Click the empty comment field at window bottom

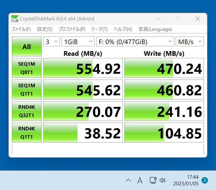point(108,149)
